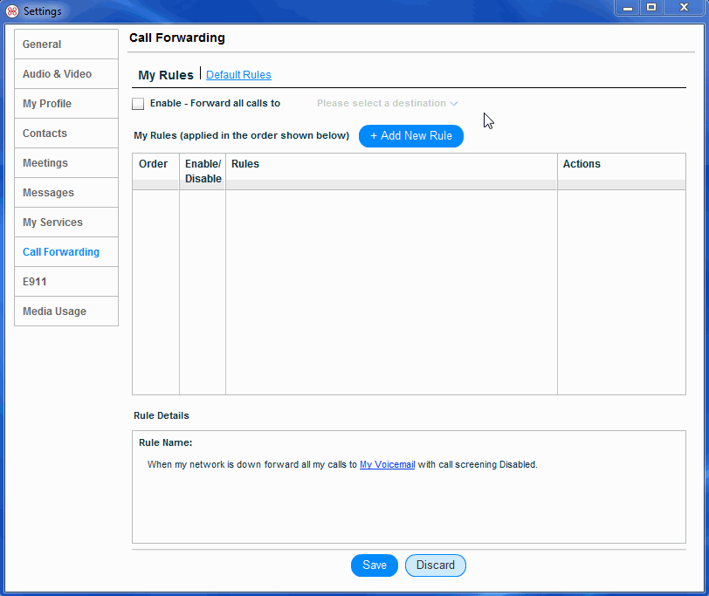Enable the Forward all calls checkbox
This screenshot has height=596, width=709.
point(138,104)
